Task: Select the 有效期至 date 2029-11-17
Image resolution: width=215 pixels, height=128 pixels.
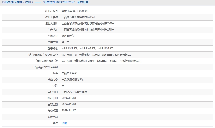Action: [x=69, y=111]
